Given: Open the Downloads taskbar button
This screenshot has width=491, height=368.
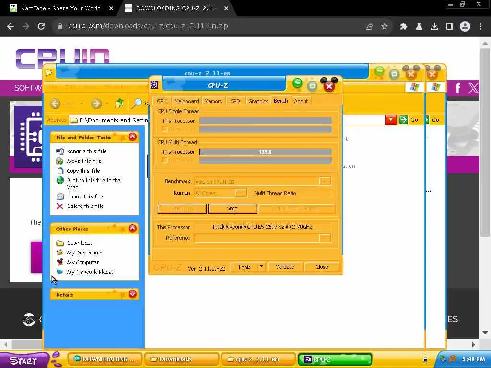Looking at the screenshot, I should click(x=181, y=359).
